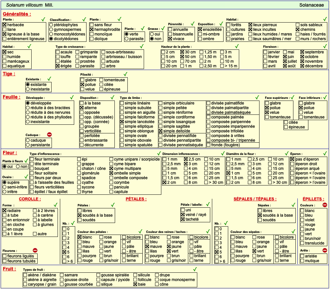Click the checkmark next to Tige Existante
330x289 pixels.
[x=49, y=79]
